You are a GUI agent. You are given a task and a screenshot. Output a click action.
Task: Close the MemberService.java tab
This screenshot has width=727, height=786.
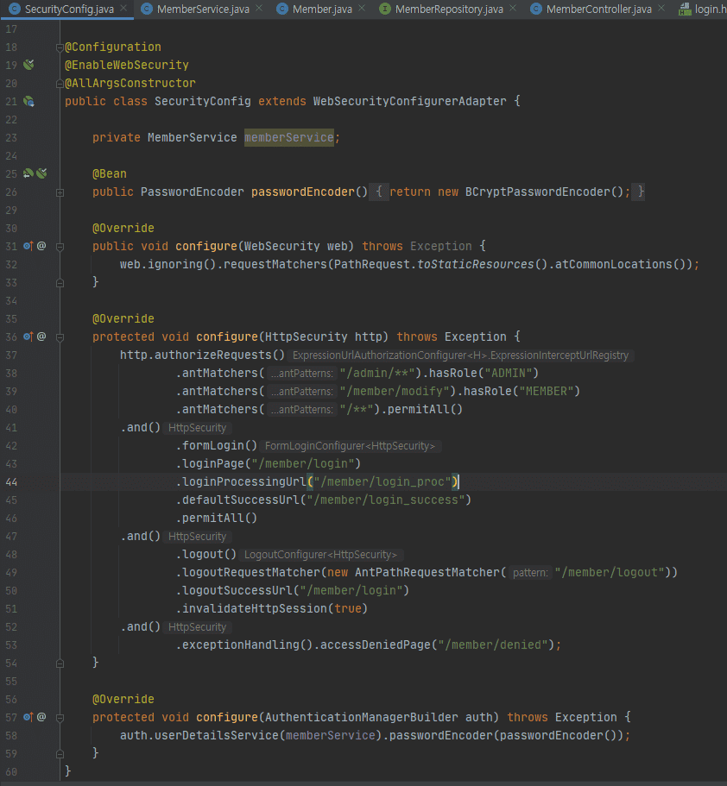click(x=259, y=9)
